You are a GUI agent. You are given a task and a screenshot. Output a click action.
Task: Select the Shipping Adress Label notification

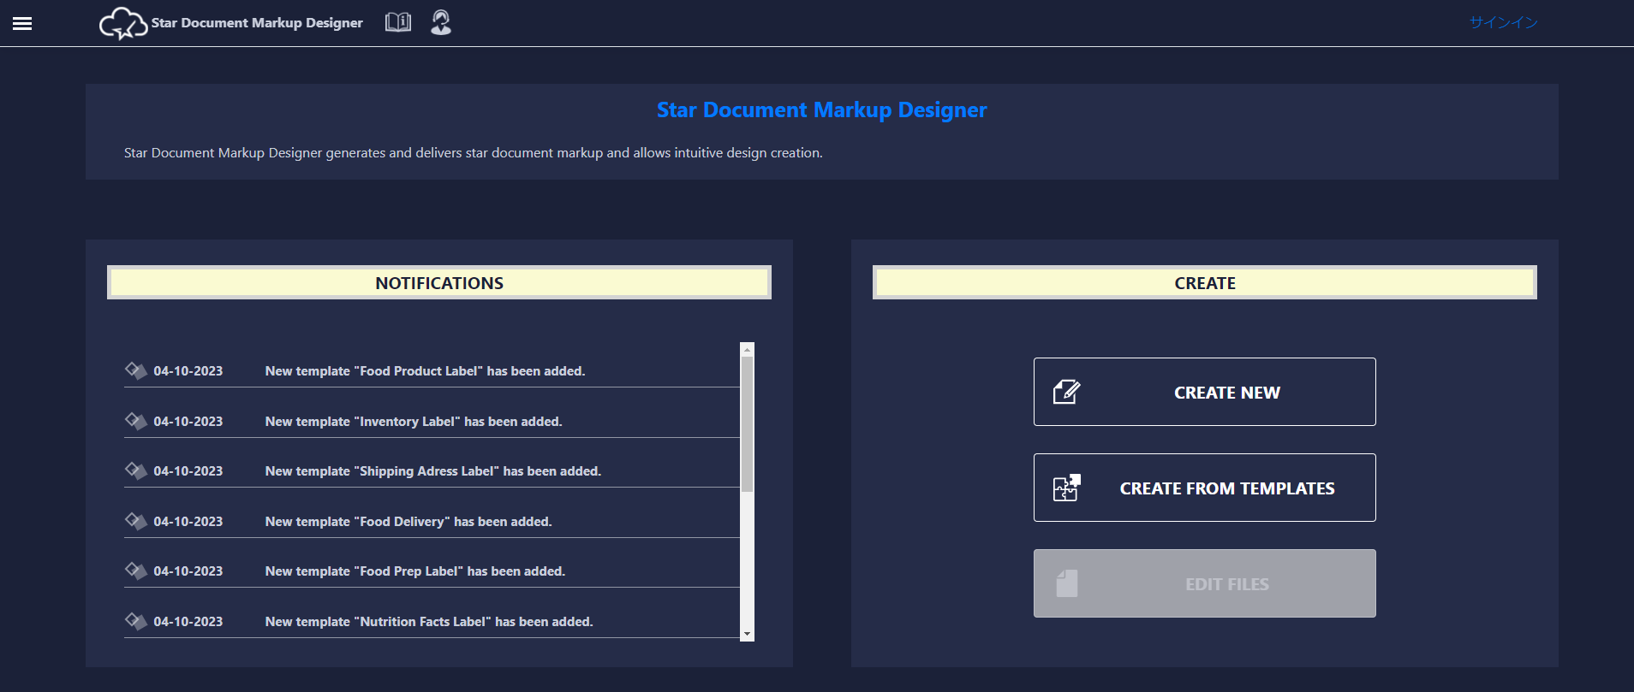coord(432,471)
